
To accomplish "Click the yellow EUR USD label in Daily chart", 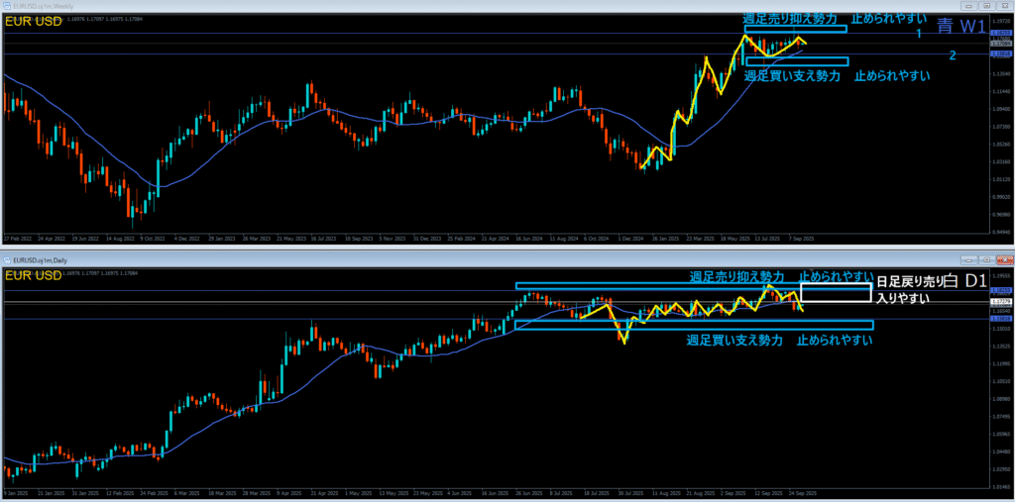I will coord(33,275).
